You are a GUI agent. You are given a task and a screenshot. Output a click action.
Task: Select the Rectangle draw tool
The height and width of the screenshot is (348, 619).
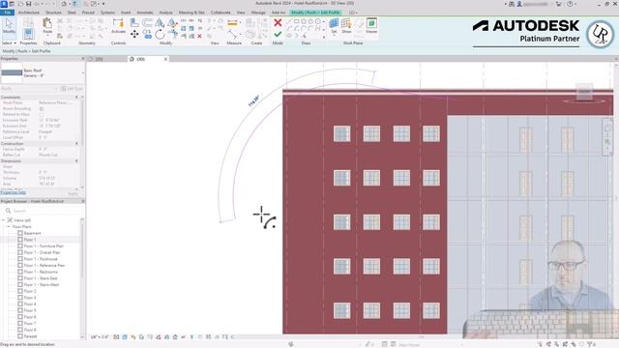pyautogui.click(x=296, y=21)
